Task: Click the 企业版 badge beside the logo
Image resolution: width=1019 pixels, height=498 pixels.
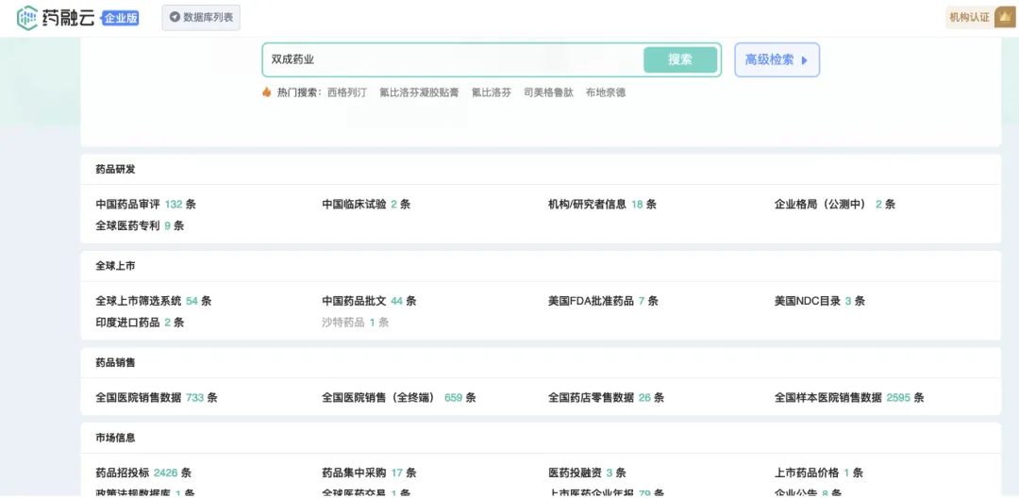Action: [120, 18]
